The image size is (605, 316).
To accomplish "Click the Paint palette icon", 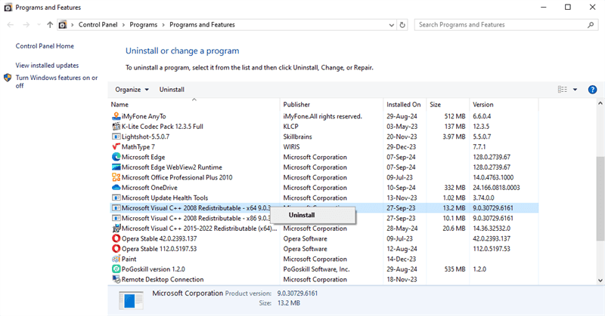I will [116, 259].
